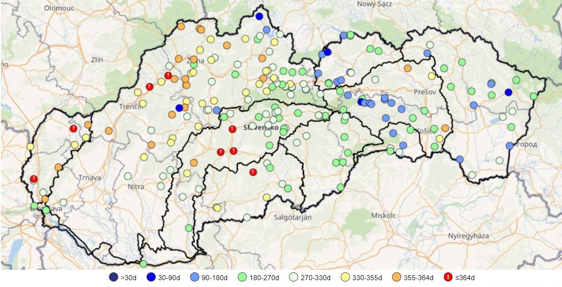Click the southernmost red alert marker

pyautogui.click(x=253, y=172)
